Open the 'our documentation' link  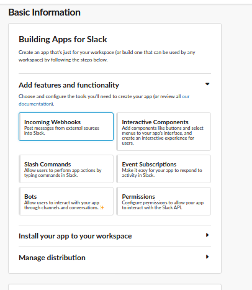(x=186, y=96)
